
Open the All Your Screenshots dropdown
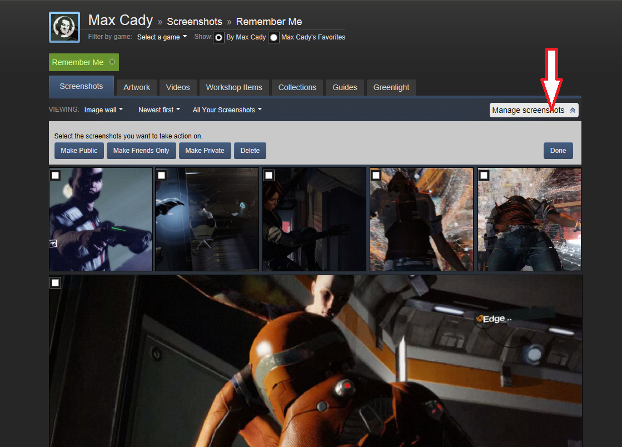click(x=227, y=110)
